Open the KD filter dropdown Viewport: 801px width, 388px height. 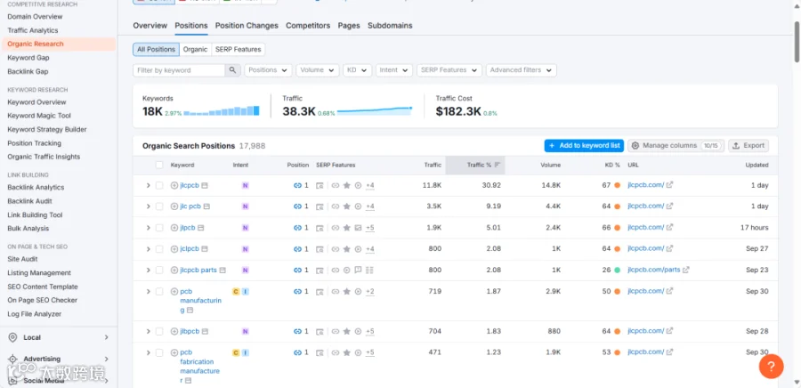click(x=357, y=70)
